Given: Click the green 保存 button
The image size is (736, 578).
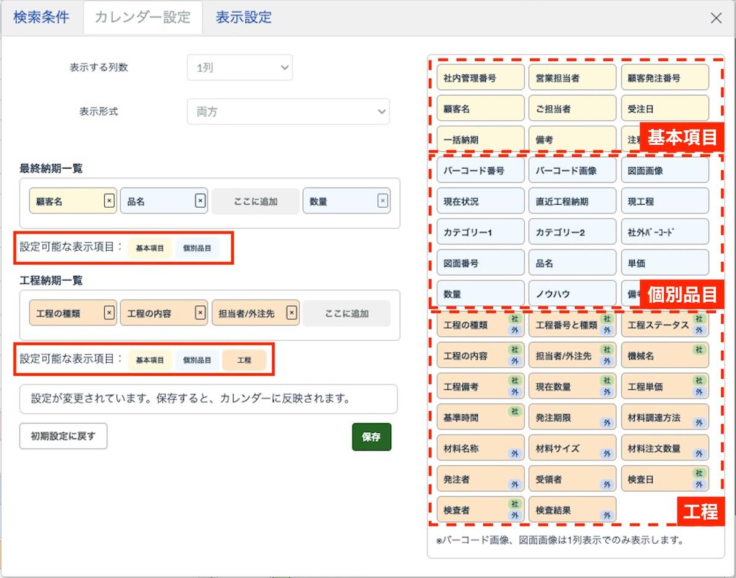Looking at the screenshot, I should (x=371, y=437).
